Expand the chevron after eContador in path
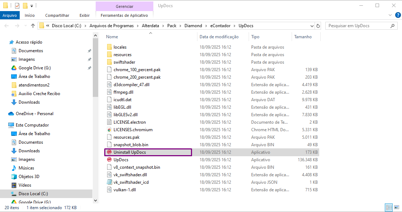The width and height of the screenshot is (402, 212). click(x=235, y=26)
